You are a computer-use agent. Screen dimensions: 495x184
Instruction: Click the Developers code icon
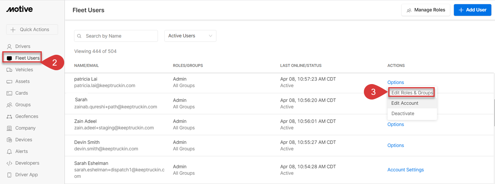click(x=10, y=163)
